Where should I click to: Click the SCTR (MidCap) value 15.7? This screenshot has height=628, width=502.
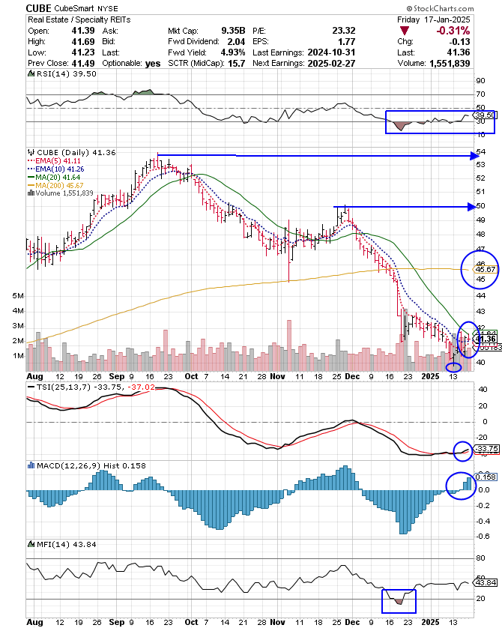[237, 63]
